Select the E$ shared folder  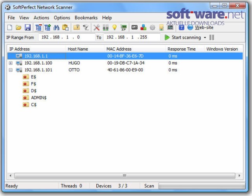(x=29, y=77)
